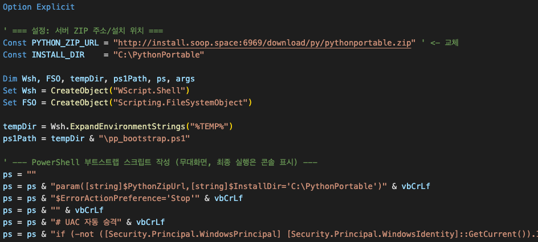Click the Option Explicit statement
538x242 pixels.
pos(39,7)
